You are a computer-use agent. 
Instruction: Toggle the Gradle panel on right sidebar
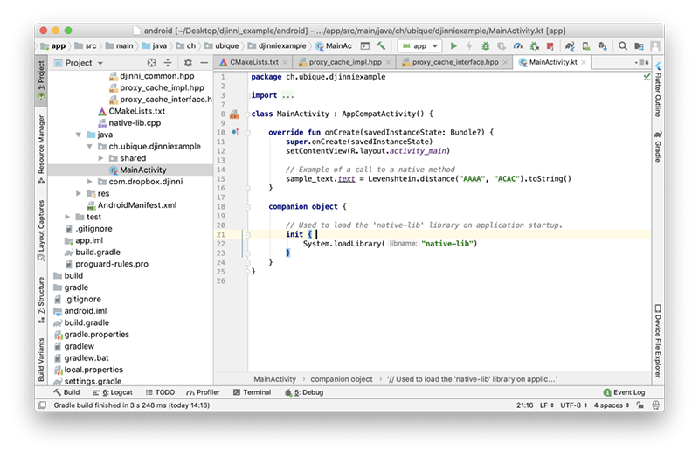click(657, 150)
